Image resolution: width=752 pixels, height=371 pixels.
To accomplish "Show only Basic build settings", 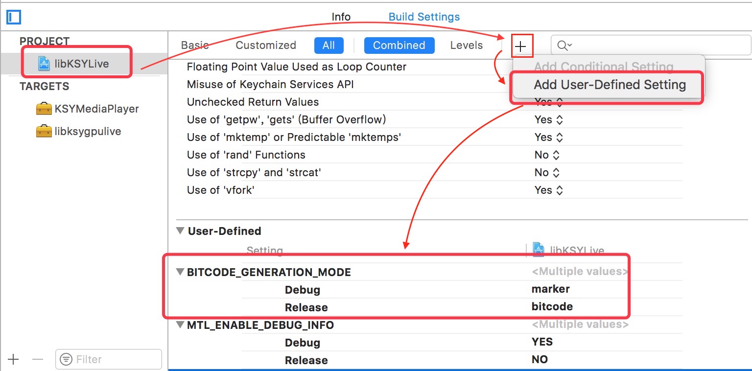I will pyautogui.click(x=195, y=46).
